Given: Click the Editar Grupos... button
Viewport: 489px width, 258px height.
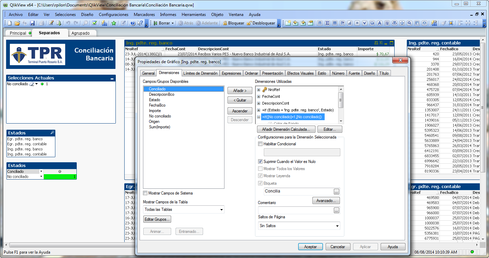Looking at the screenshot, I should (x=157, y=219).
